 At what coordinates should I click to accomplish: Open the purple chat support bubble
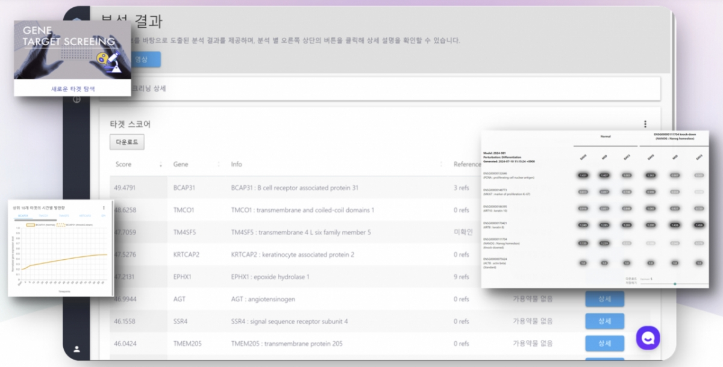[x=648, y=338]
